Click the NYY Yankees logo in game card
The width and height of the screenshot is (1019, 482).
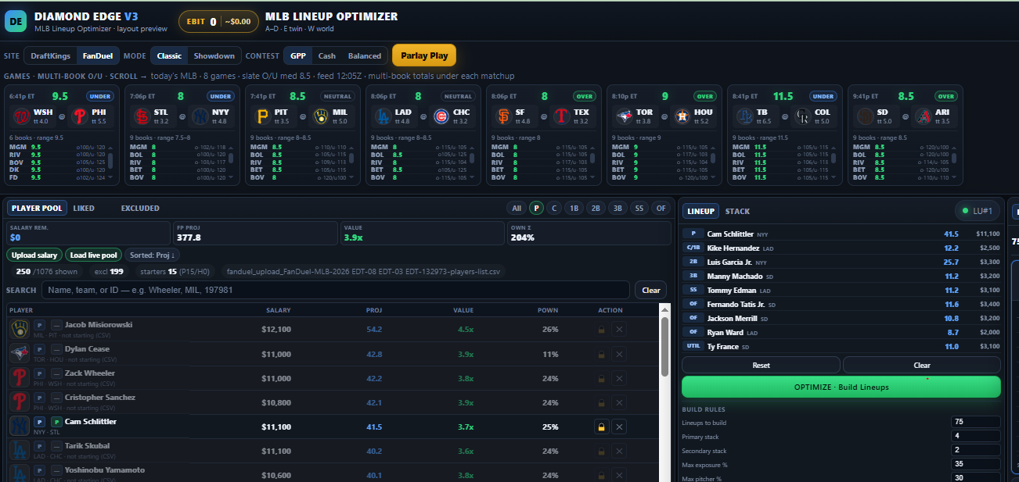point(200,116)
